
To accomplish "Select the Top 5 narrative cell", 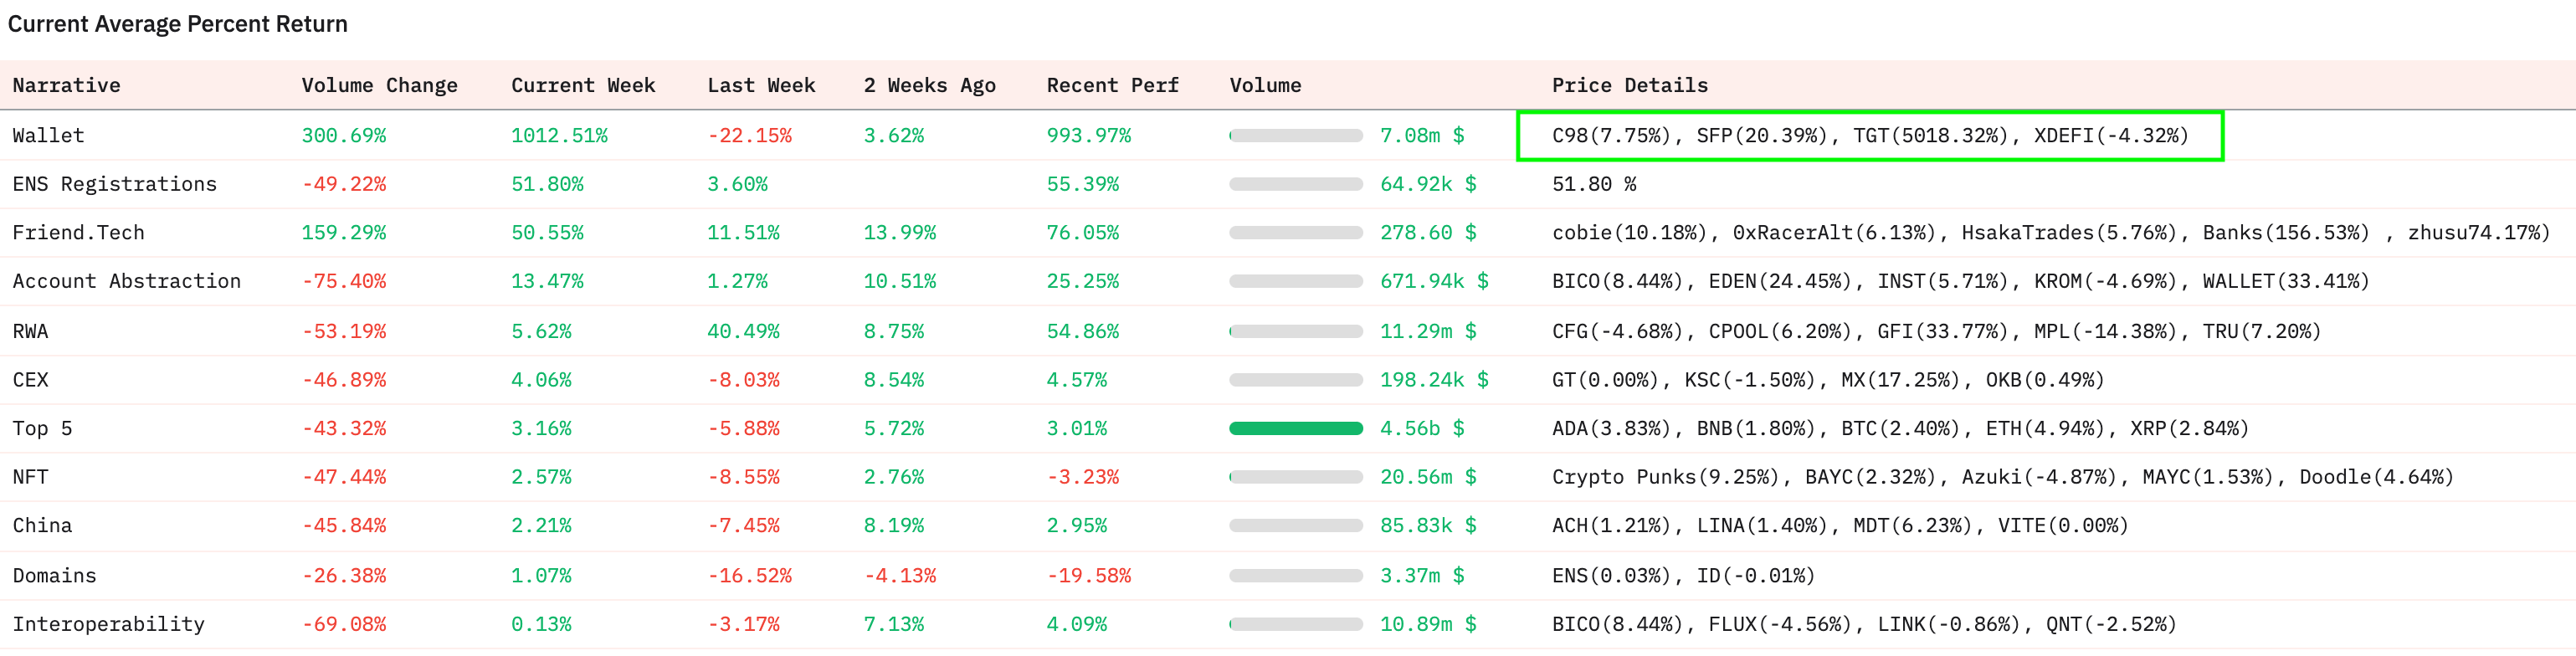I will [x=42, y=429].
